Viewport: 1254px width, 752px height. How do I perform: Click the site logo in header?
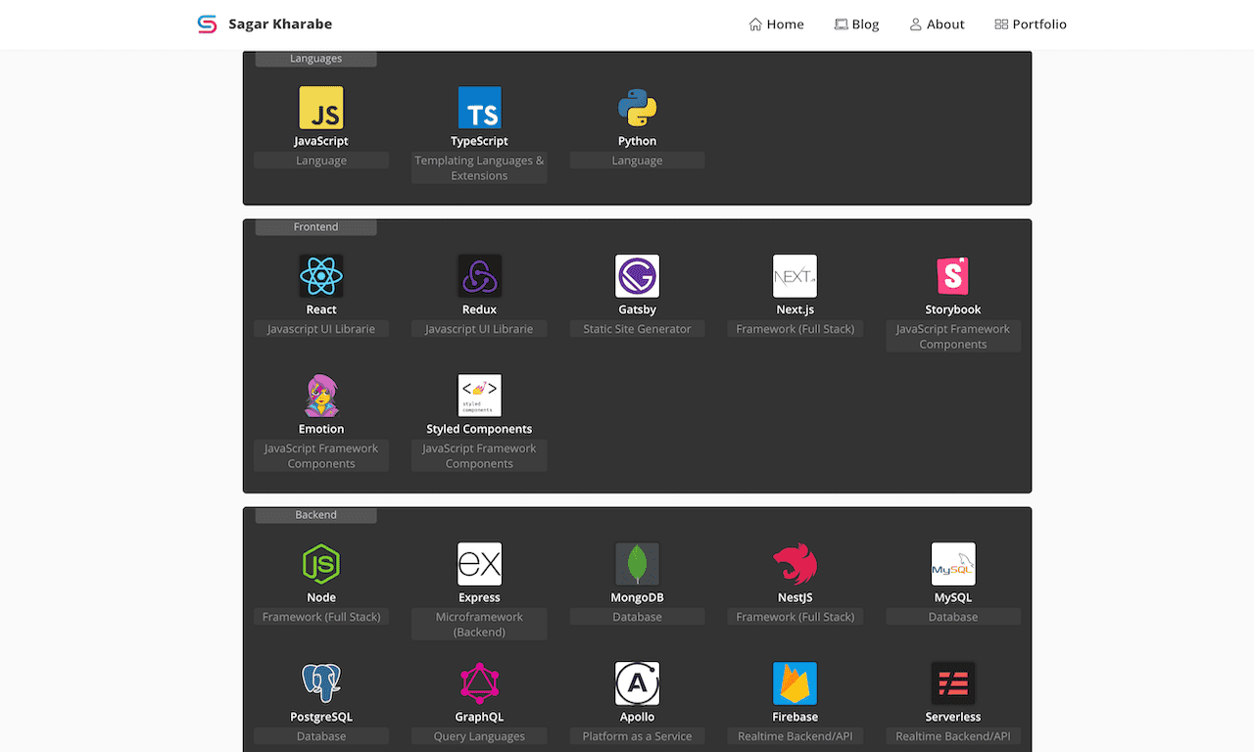(207, 24)
